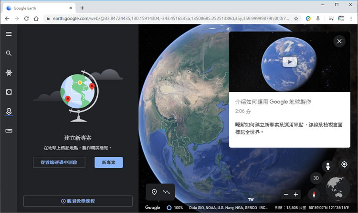Click the compass north indicator
The width and height of the screenshot is (358, 213).
pos(314,194)
